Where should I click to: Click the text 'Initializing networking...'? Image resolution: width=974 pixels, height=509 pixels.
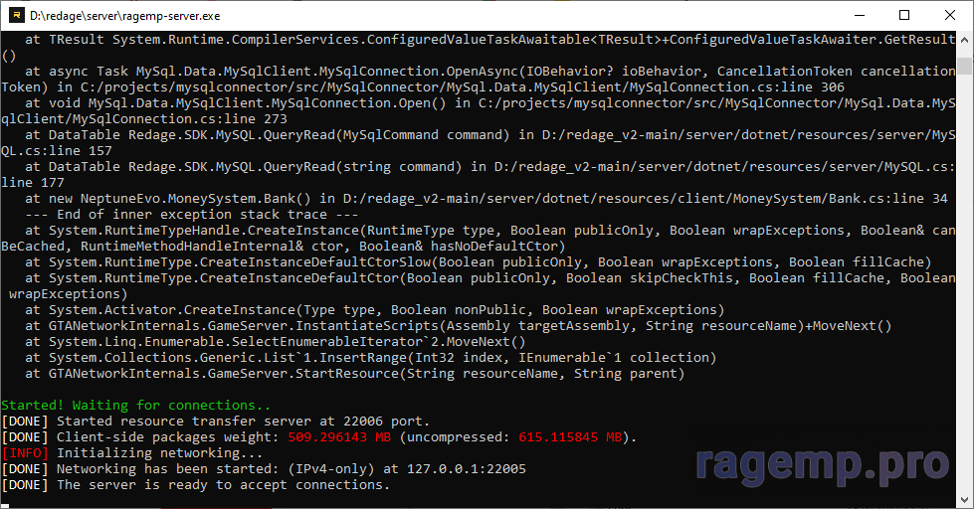159,453
